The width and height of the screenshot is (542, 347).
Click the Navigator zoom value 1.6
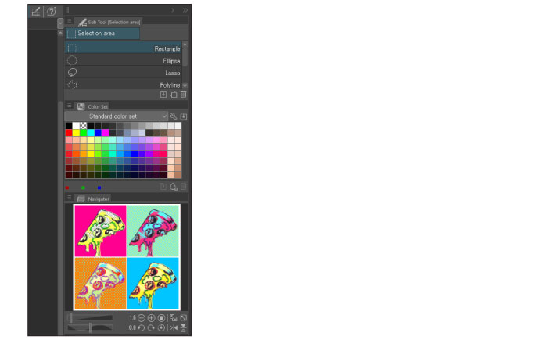pos(133,317)
